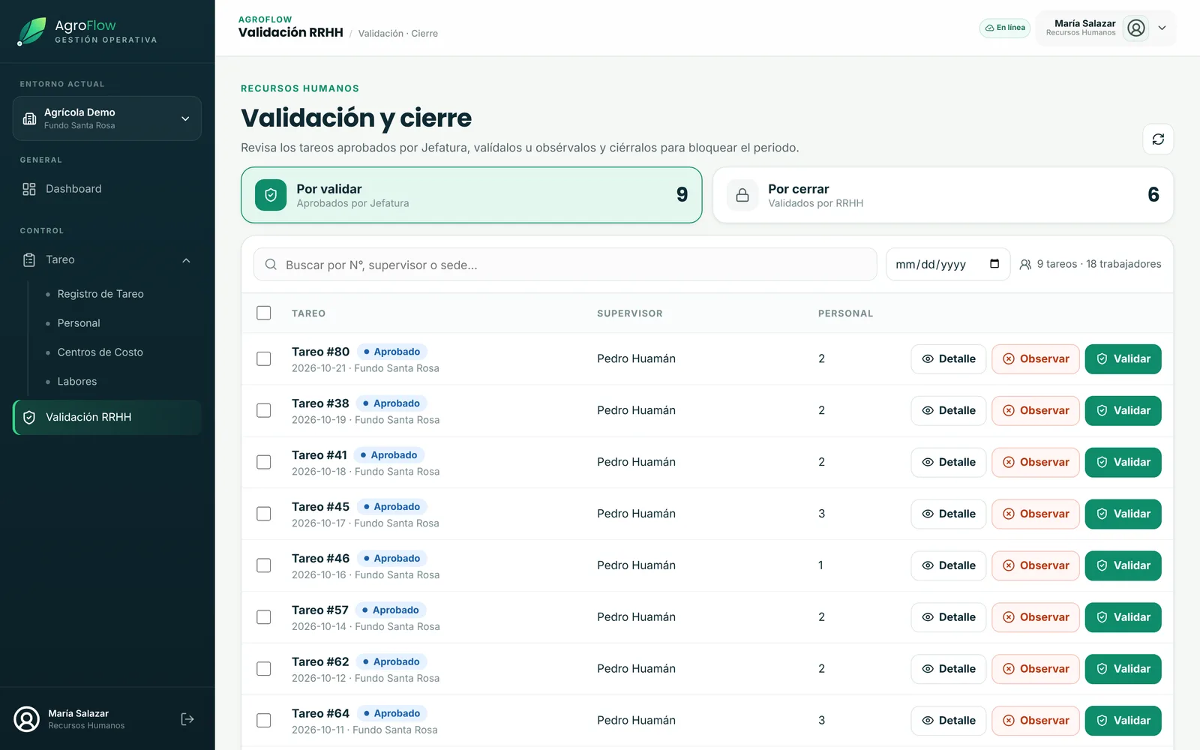Screen dimensions: 1200x750
Task: Click the refresh icon button
Action: (x=1158, y=139)
